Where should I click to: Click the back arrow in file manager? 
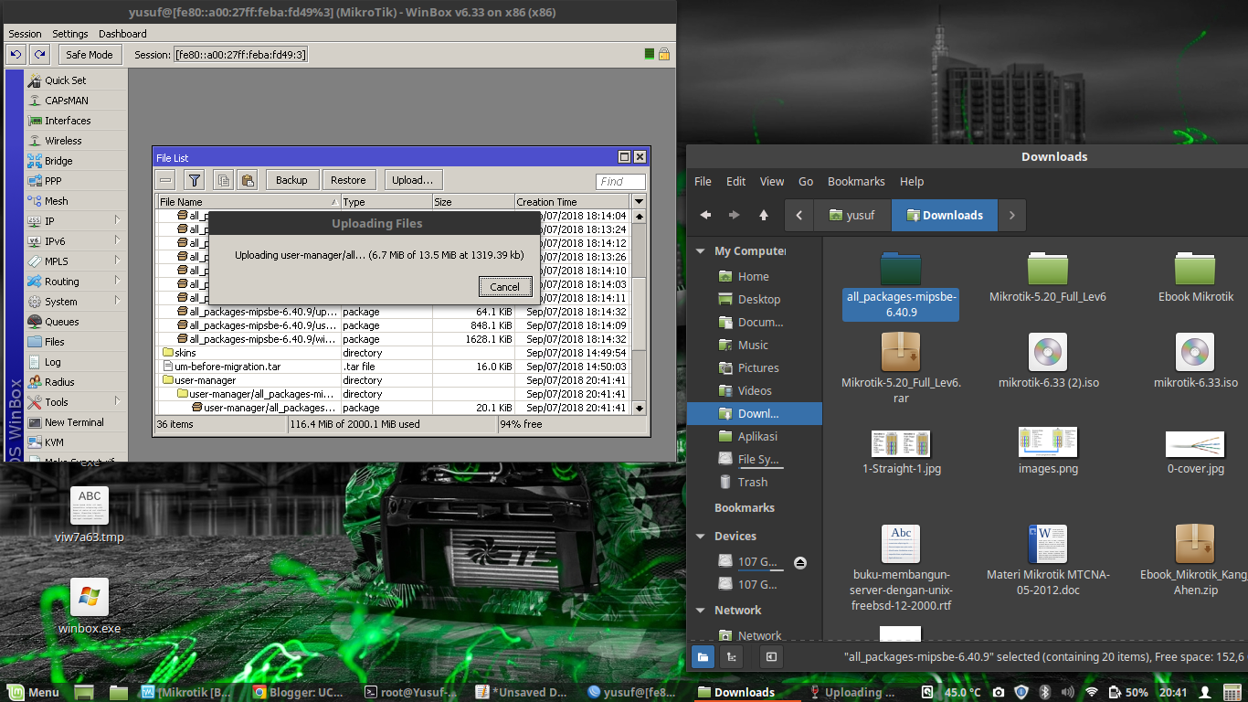pos(705,215)
